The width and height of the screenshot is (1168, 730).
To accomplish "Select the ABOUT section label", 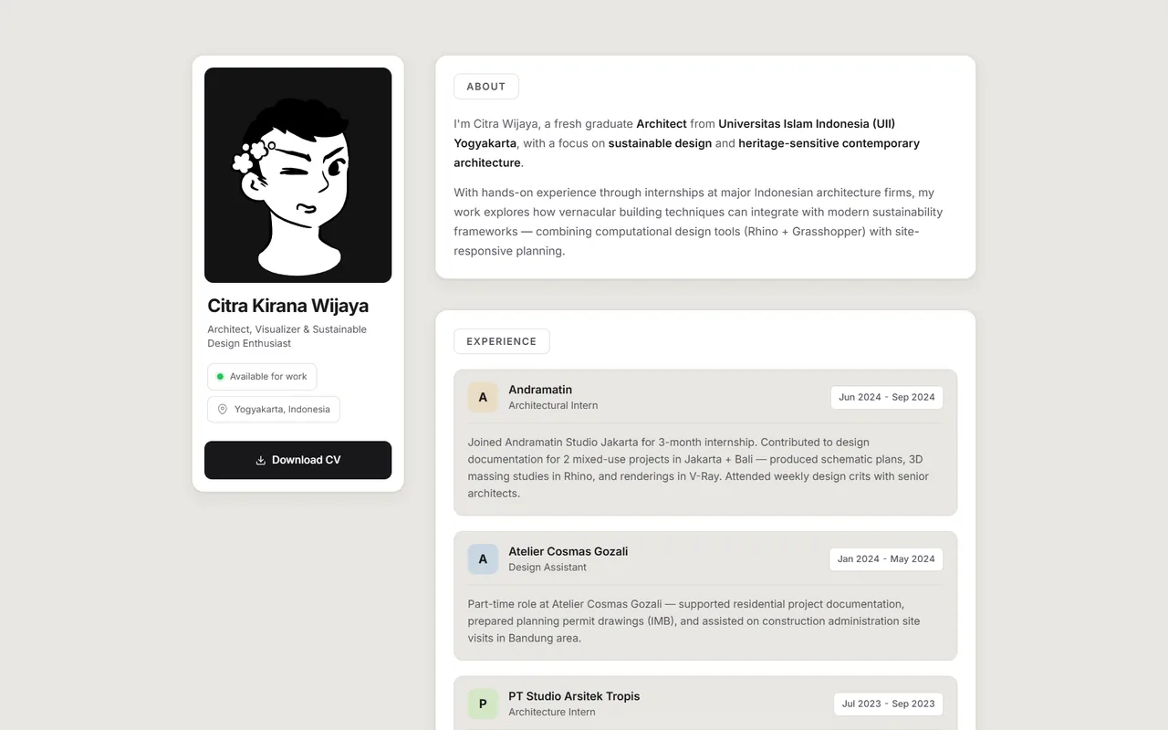I will tap(486, 87).
